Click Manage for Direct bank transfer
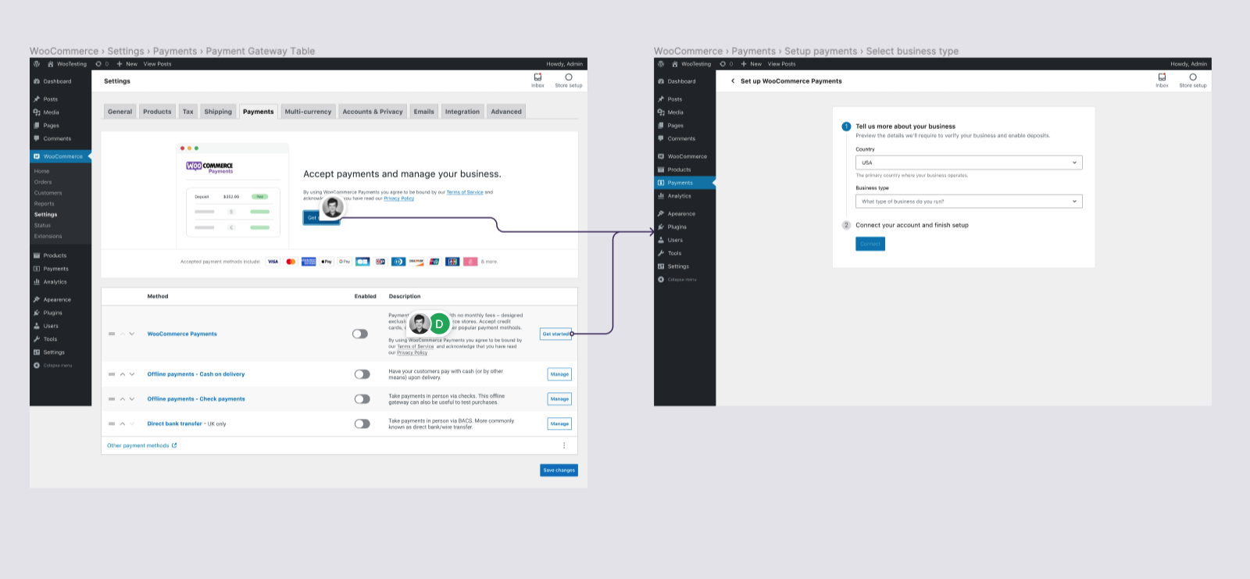 coord(559,424)
